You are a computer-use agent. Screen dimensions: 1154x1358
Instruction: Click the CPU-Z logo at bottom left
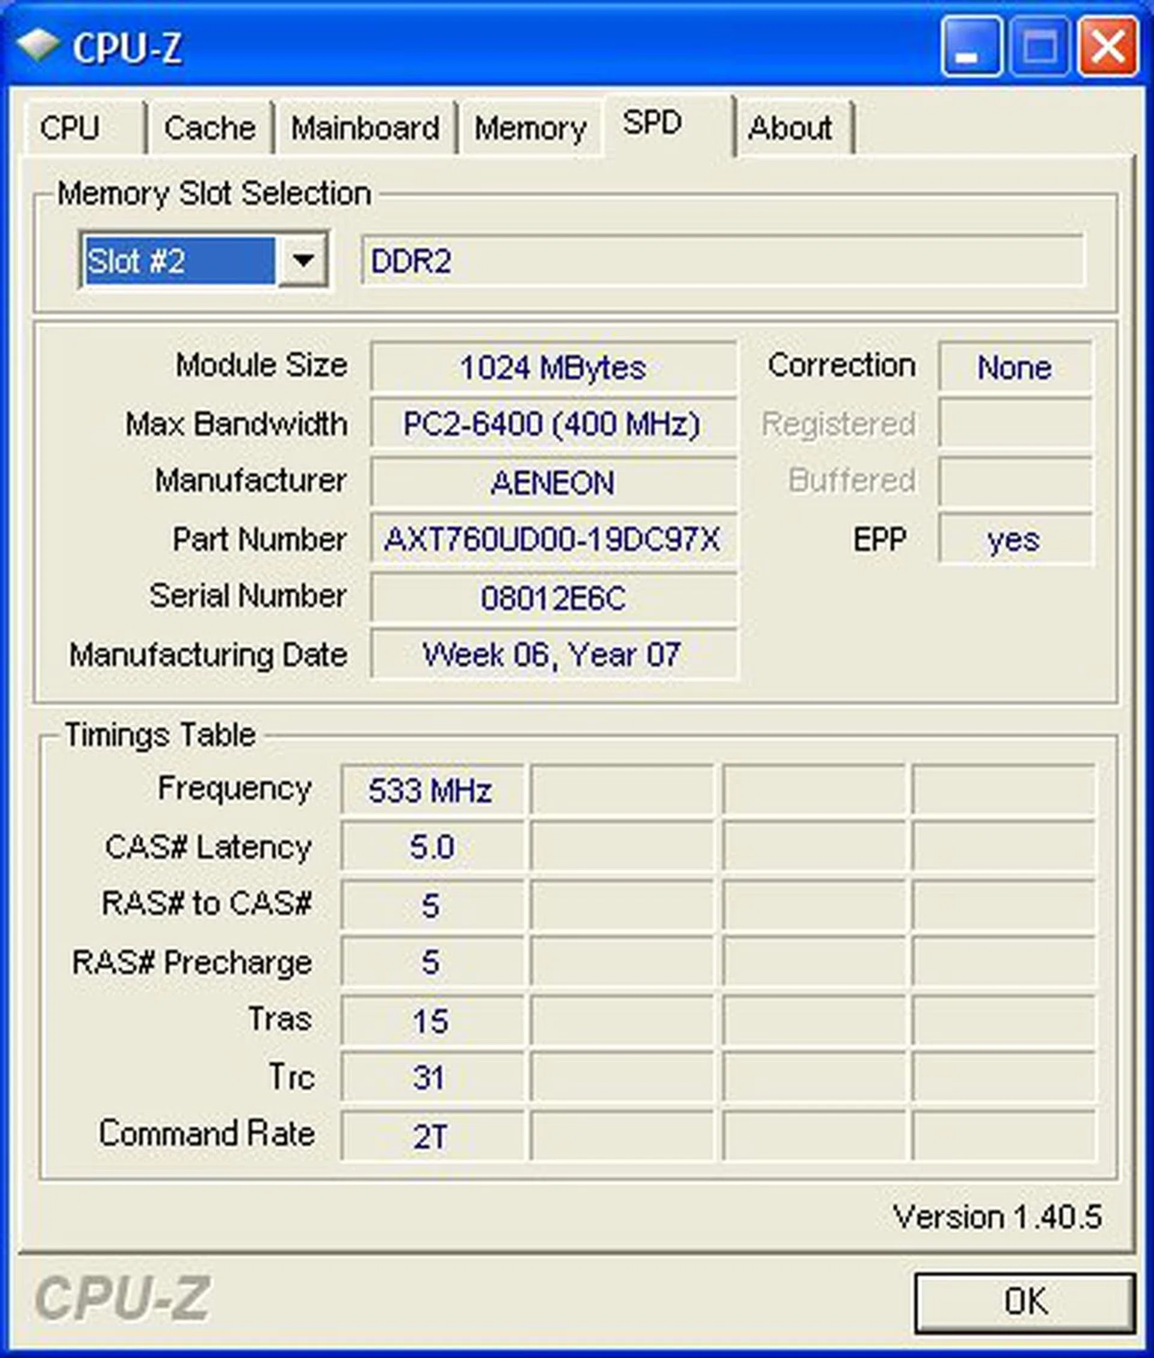pyautogui.click(x=124, y=1298)
